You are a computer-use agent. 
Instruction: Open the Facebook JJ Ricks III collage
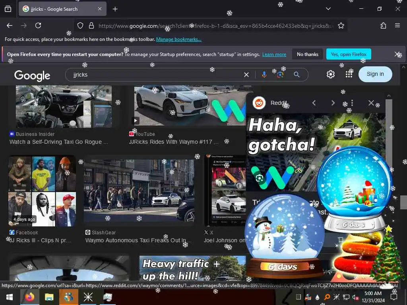tap(42, 191)
